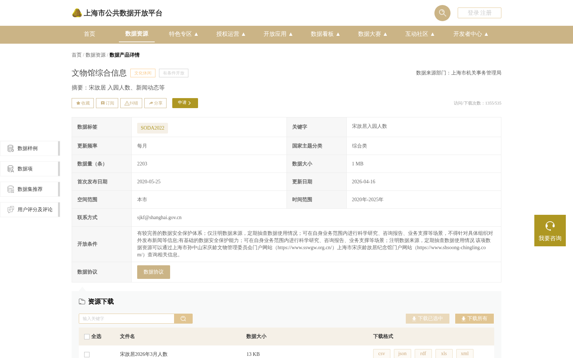The width and height of the screenshot is (573, 358).
Task: Open 用户评分及评论 sidebar item
Action: [x=30, y=209]
